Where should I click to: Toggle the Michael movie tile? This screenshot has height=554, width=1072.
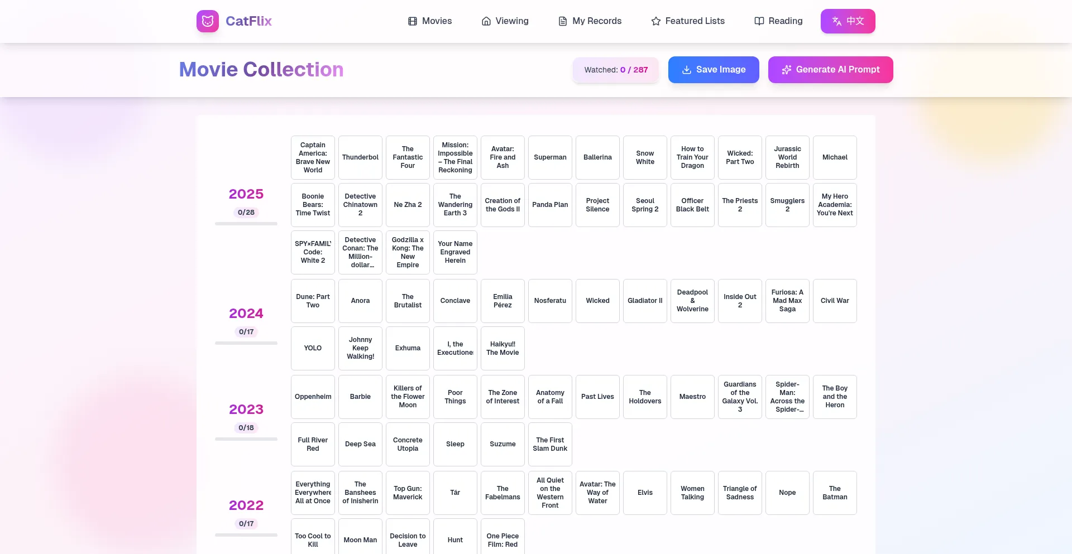835,158
